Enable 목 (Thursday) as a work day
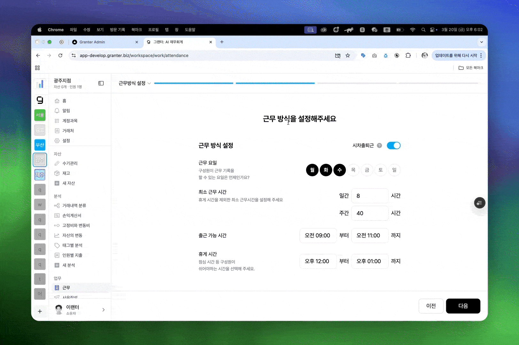Viewport: 519px width, 345px height. click(x=353, y=170)
